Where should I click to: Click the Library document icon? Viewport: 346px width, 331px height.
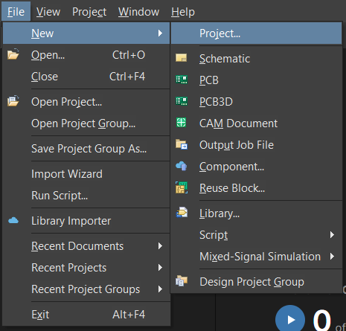[182, 213]
